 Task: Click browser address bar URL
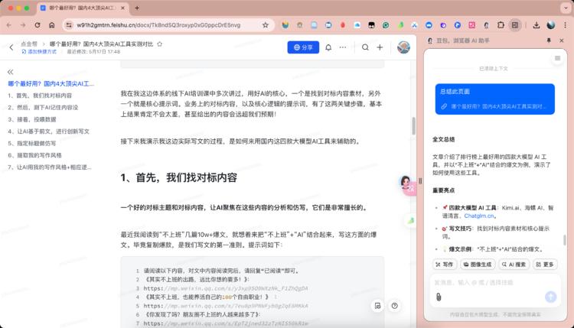158,25
